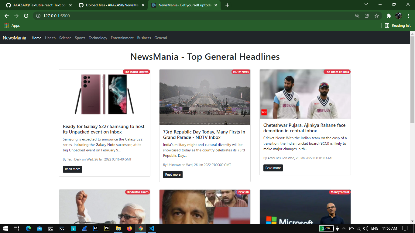Click Read more on the Galaxy S22 article
This screenshot has height=233, width=415.
click(x=72, y=169)
